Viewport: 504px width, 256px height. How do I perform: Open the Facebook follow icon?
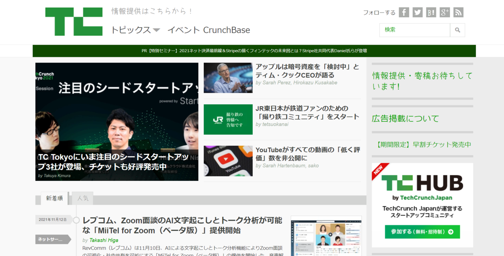click(404, 12)
